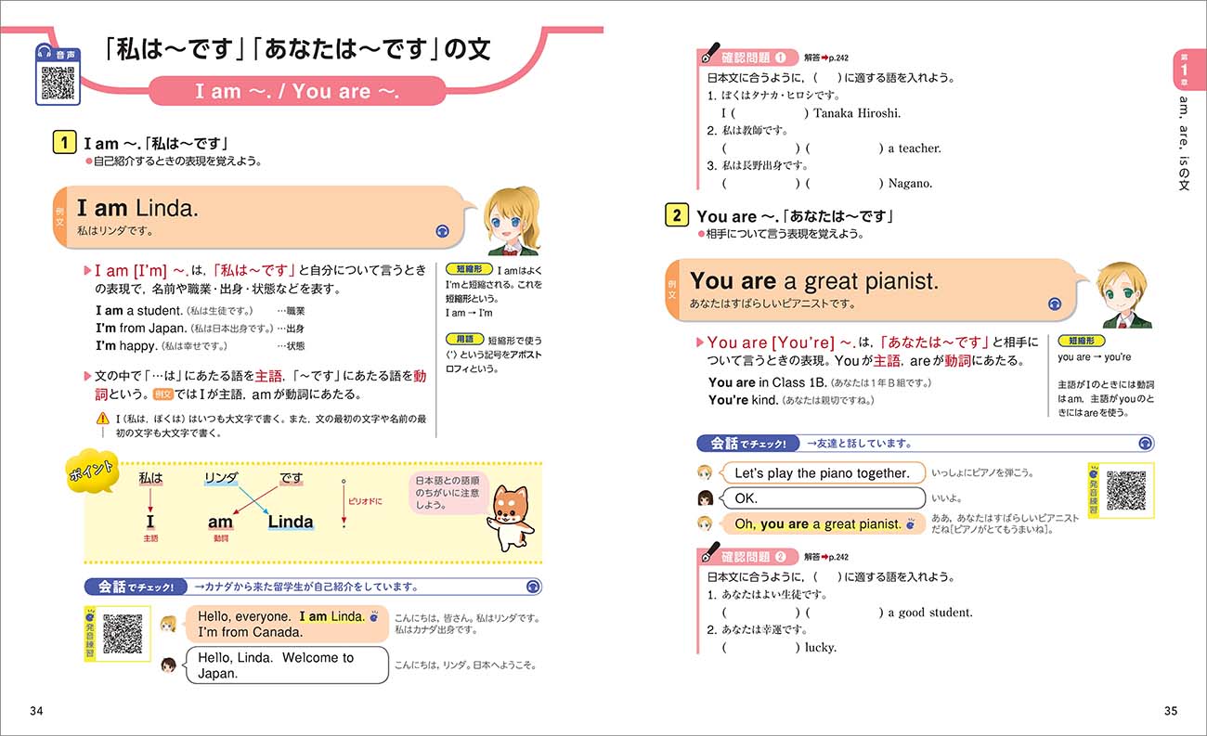Click the 音声 audio QR code beside the title

click(x=58, y=84)
